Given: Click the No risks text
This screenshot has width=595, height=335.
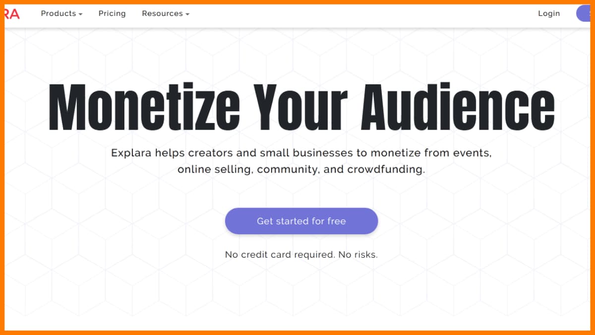Looking at the screenshot, I should (358, 255).
